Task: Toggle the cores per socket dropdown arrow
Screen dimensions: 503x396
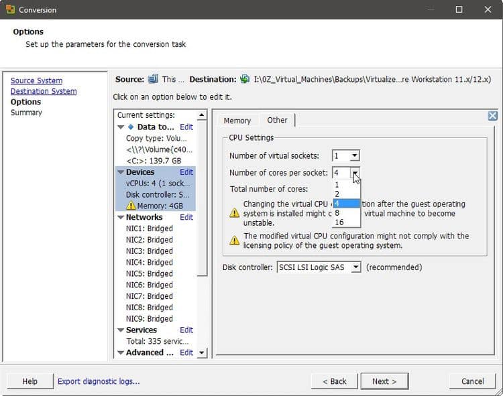Action: 355,173
